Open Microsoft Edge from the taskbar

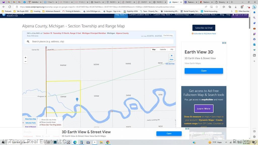[x=75, y=142]
